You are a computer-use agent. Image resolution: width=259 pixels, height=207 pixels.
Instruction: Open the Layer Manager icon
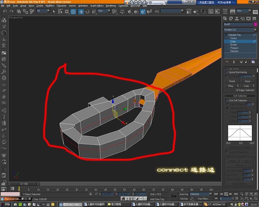click(203, 12)
